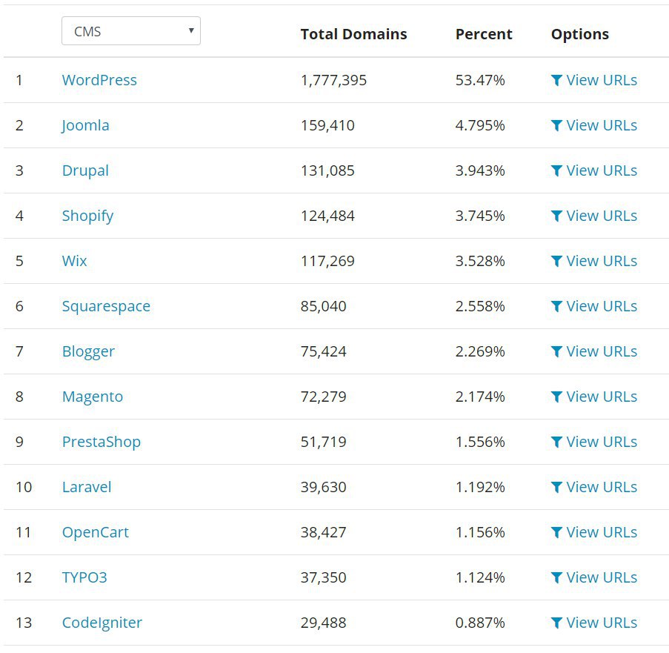Click the Total Domains column header
The height and width of the screenshot is (653, 669).
tap(353, 34)
